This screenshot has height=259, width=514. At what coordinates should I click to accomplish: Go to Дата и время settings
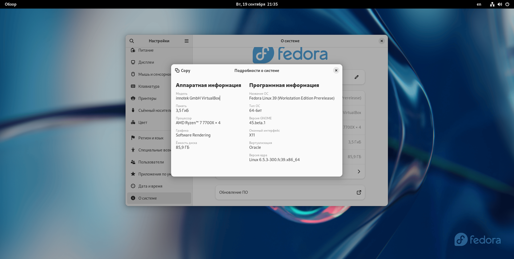pos(159,186)
